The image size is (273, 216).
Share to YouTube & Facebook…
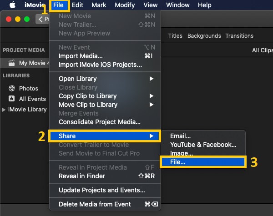[203, 145]
